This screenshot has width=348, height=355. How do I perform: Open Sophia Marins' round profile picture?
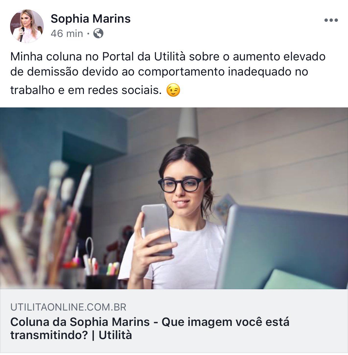[x=27, y=26]
